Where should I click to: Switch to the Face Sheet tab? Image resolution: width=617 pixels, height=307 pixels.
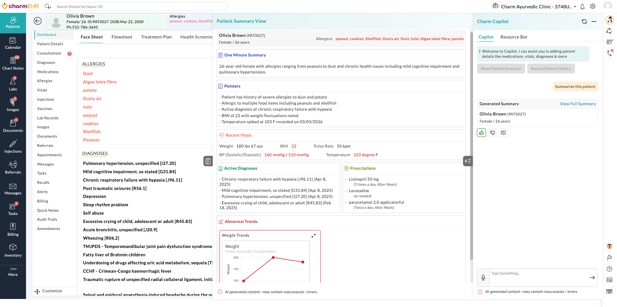click(92, 37)
